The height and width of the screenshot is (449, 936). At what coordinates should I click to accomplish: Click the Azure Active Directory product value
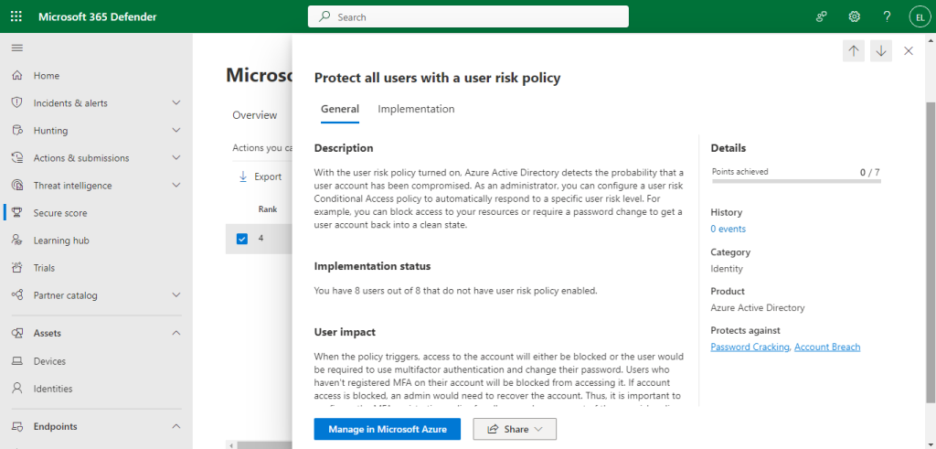[x=758, y=307]
